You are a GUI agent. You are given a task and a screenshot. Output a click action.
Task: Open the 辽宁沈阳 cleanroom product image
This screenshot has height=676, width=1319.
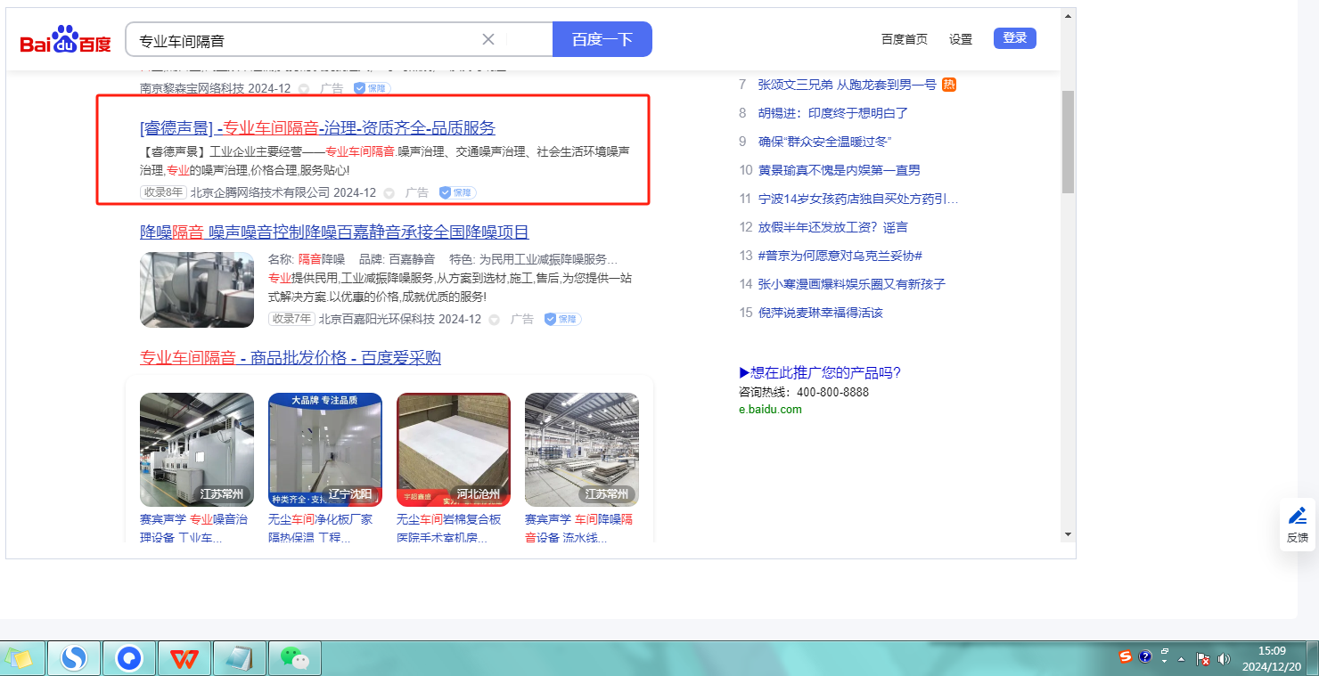(x=325, y=450)
